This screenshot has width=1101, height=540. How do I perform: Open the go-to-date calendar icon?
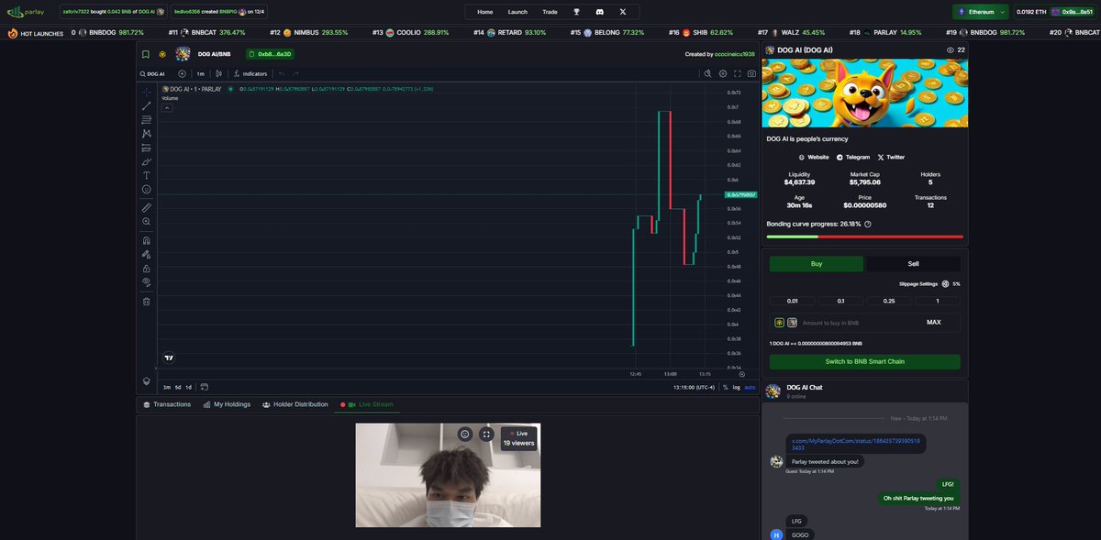click(205, 387)
